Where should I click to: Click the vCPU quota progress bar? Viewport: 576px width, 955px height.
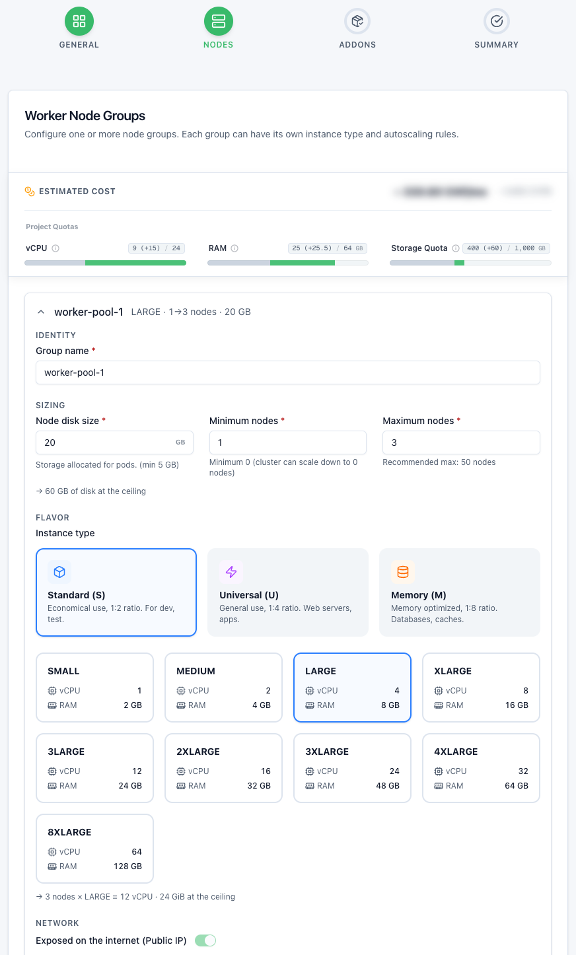(105, 263)
